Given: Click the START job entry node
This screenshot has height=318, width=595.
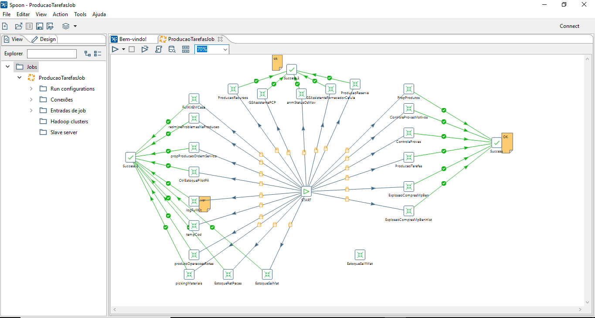Looking at the screenshot, I should click(x=306, y=191).
